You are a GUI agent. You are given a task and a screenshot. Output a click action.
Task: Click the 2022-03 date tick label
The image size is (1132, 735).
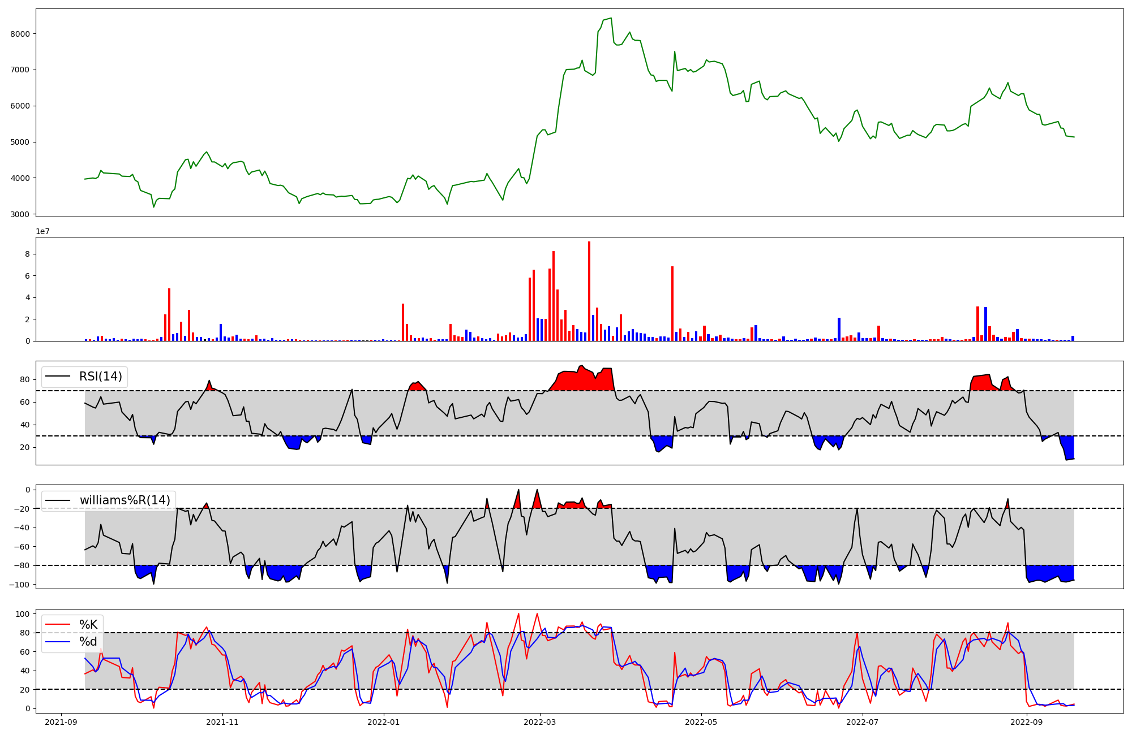click(540, 722)
